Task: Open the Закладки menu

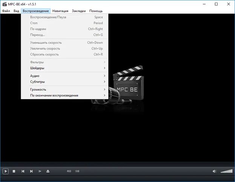Action: (x=79, y=11)
